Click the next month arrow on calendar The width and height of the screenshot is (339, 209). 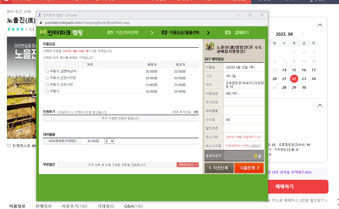tap(302, 34)
